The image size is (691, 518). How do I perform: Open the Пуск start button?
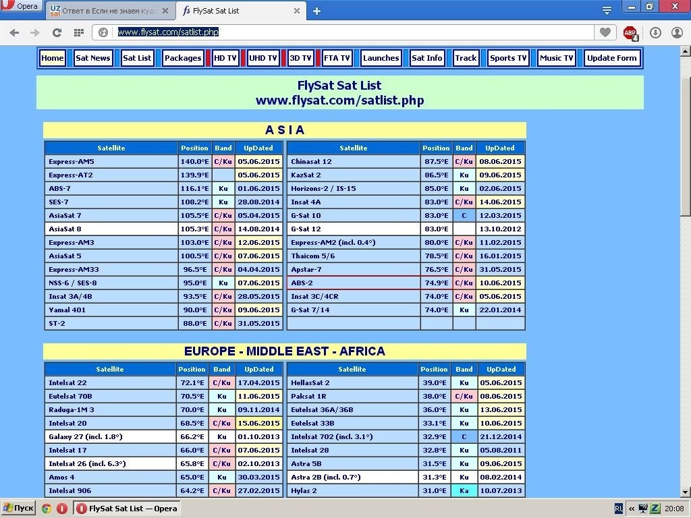[x=18, y=508]
